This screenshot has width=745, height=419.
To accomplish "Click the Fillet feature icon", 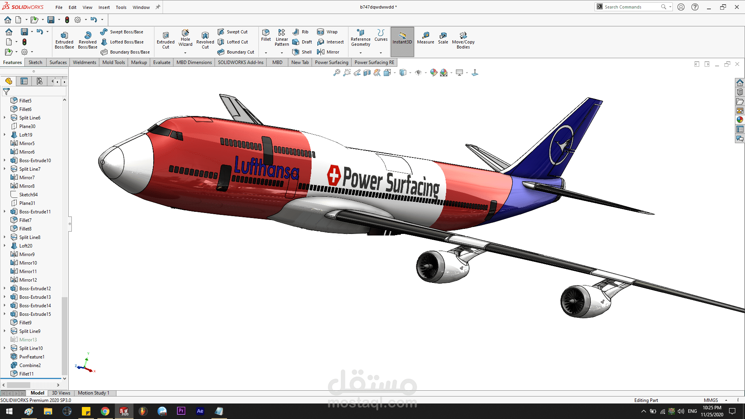I will tap(266, 33).
